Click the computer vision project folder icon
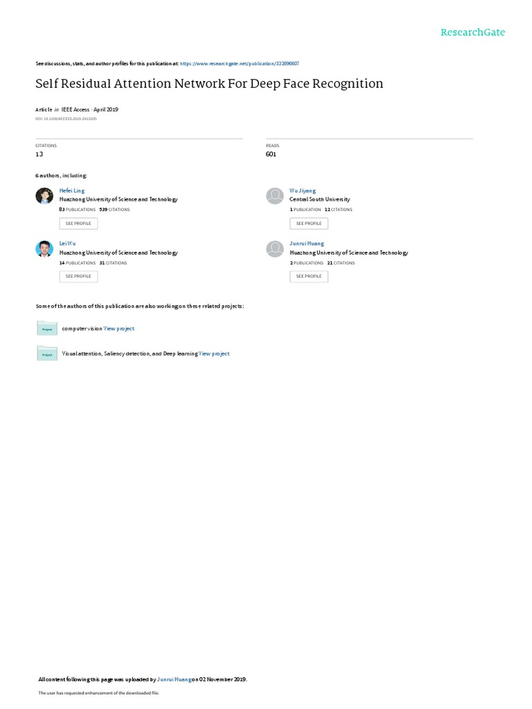The width and height of the screenshot is (532, 709). tap(47, 328)
